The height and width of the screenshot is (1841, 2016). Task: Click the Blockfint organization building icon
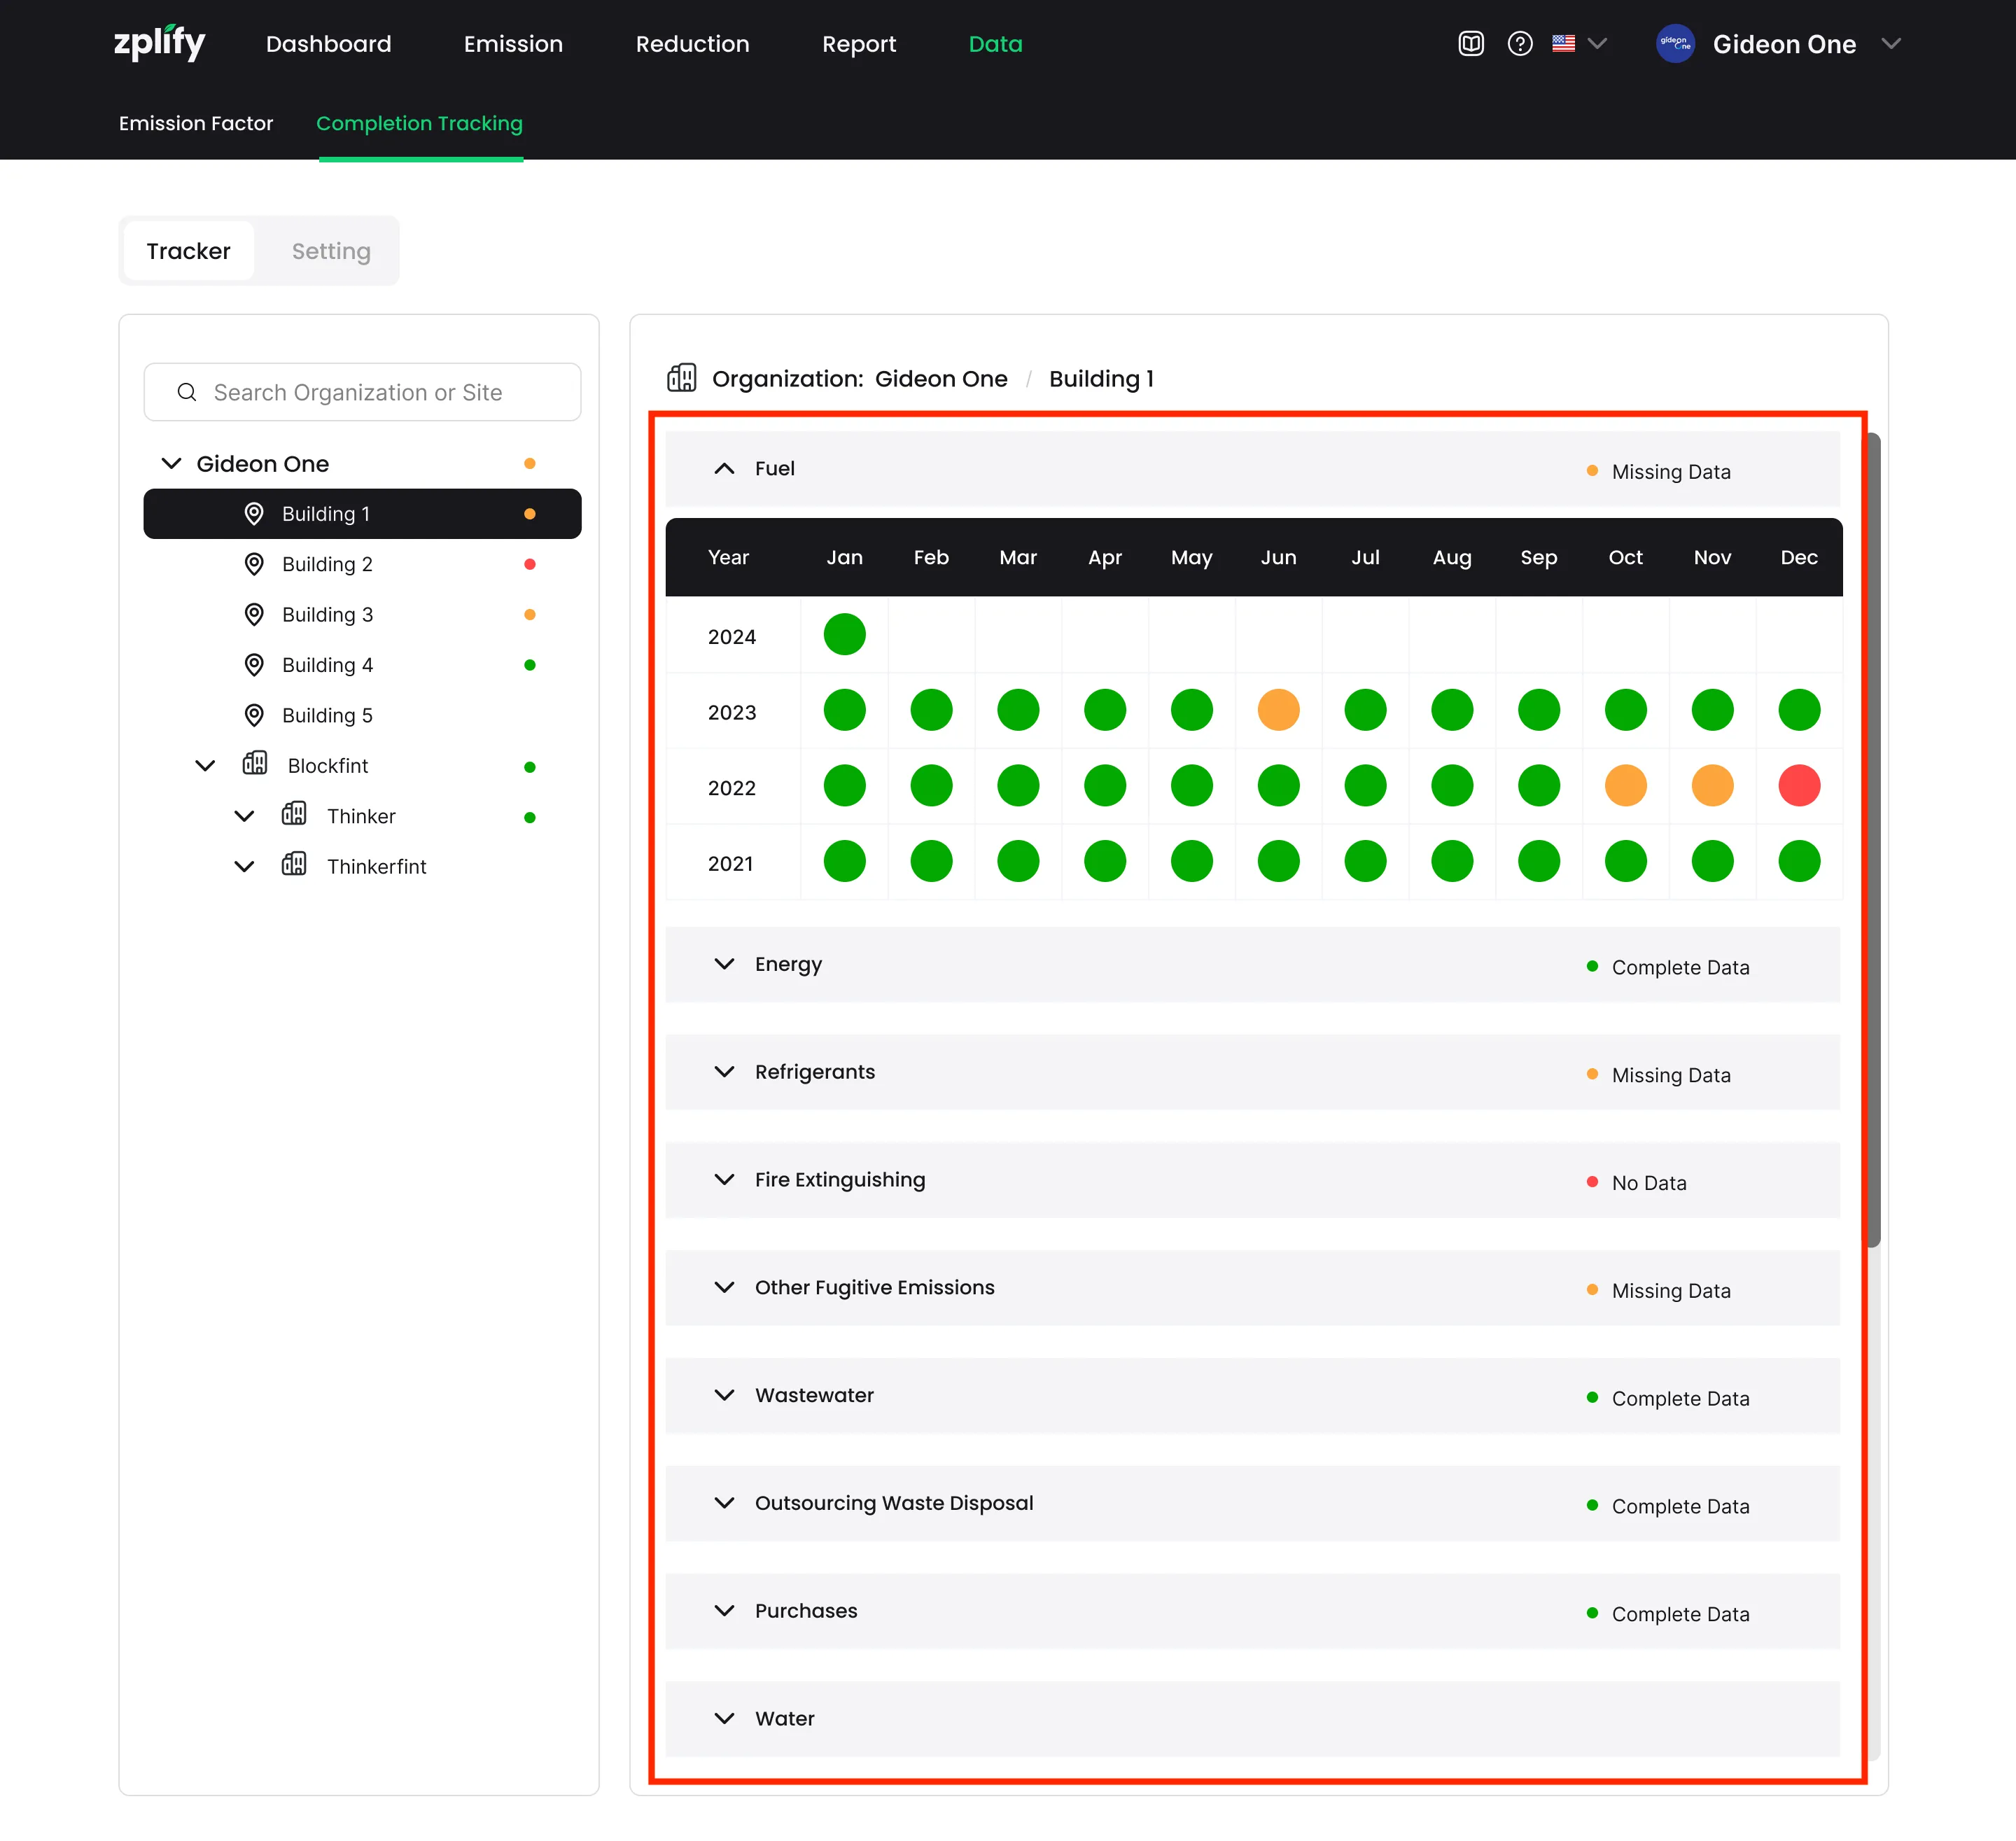255,764
